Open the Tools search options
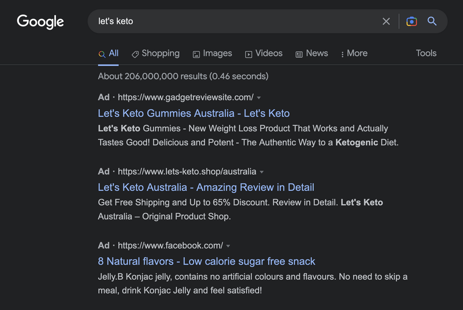 pyautogui.click(x=426, y=53)
